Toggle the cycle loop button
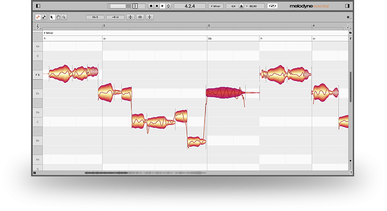The height and width of the screenshot is (211, 387). pyautogui.click(x=168, y=6)
